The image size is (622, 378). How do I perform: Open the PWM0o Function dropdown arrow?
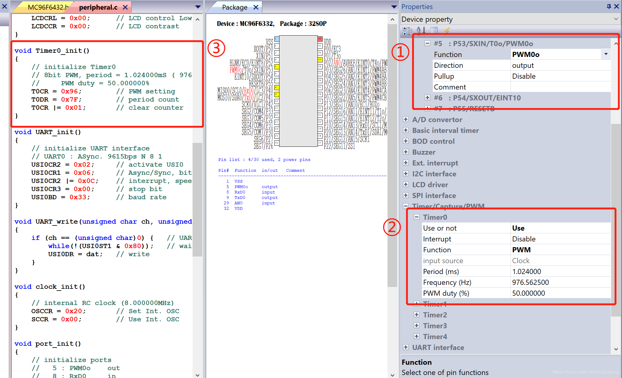click(x=606, y=54)
